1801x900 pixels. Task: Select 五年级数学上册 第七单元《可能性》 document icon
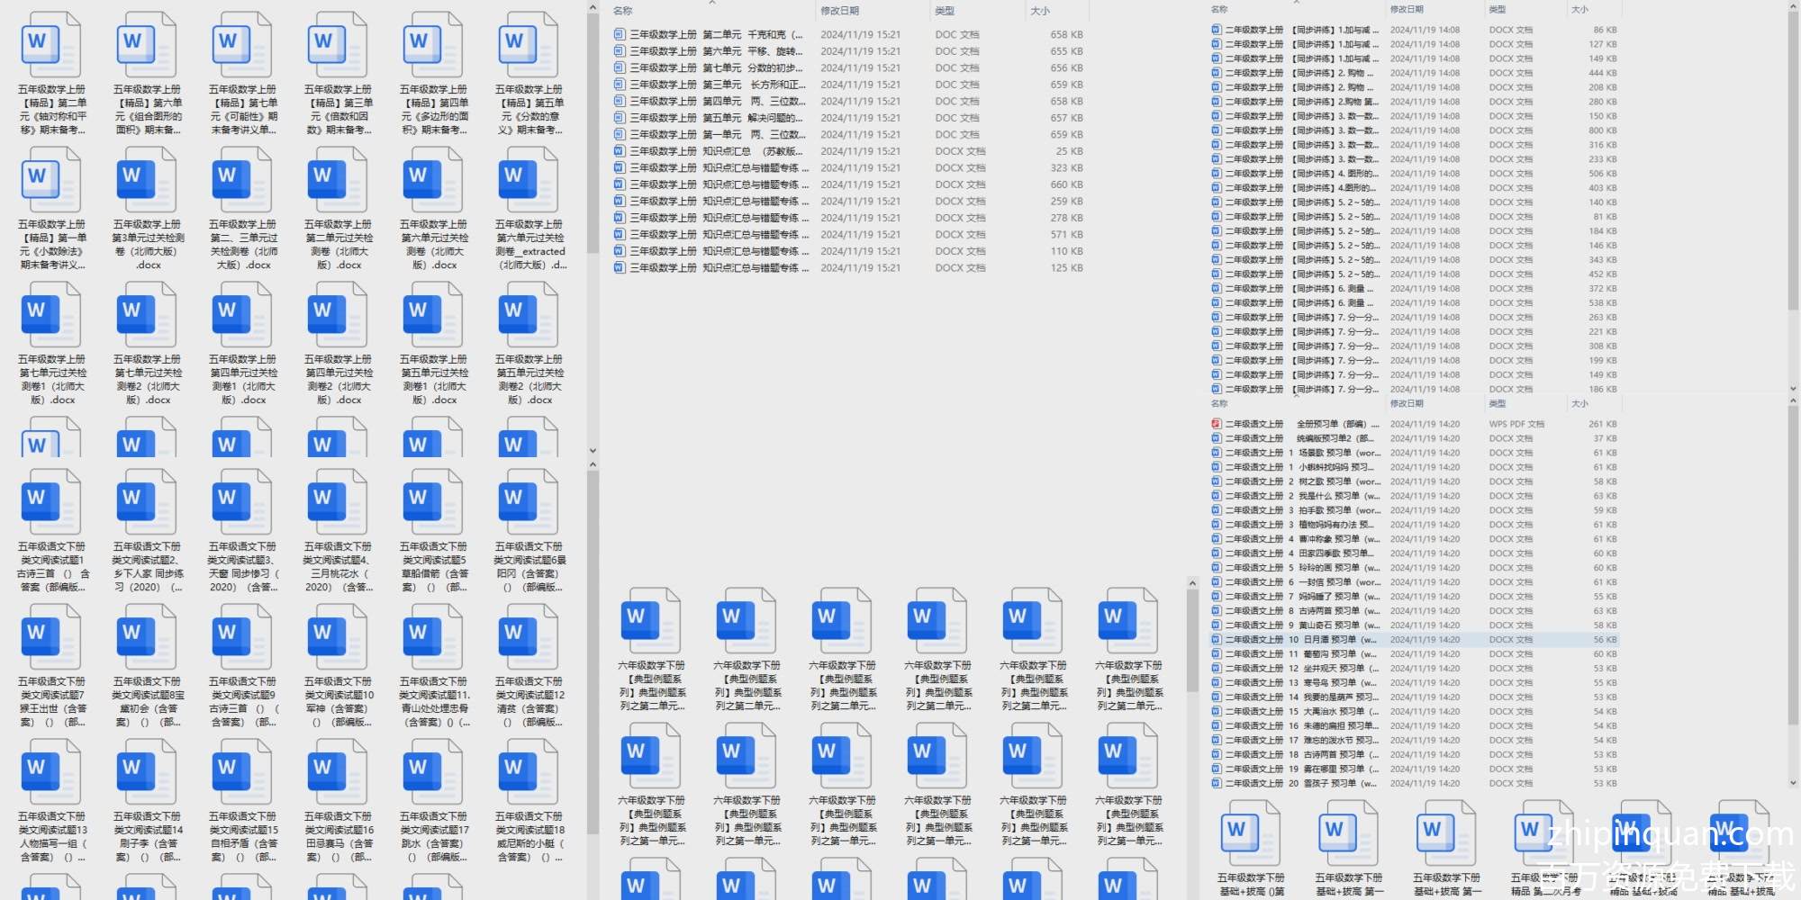point(242,45)
